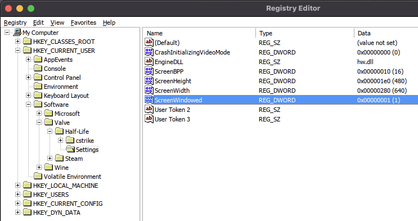Viewport: 418px width, 221px height.
Task: Select the HKEY_DYN_DATA tree label
Action: tap(56, 213)
